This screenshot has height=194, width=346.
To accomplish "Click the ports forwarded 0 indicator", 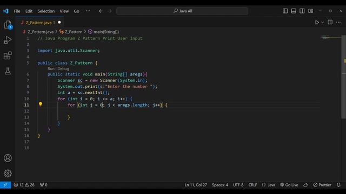I will (43, 185).
